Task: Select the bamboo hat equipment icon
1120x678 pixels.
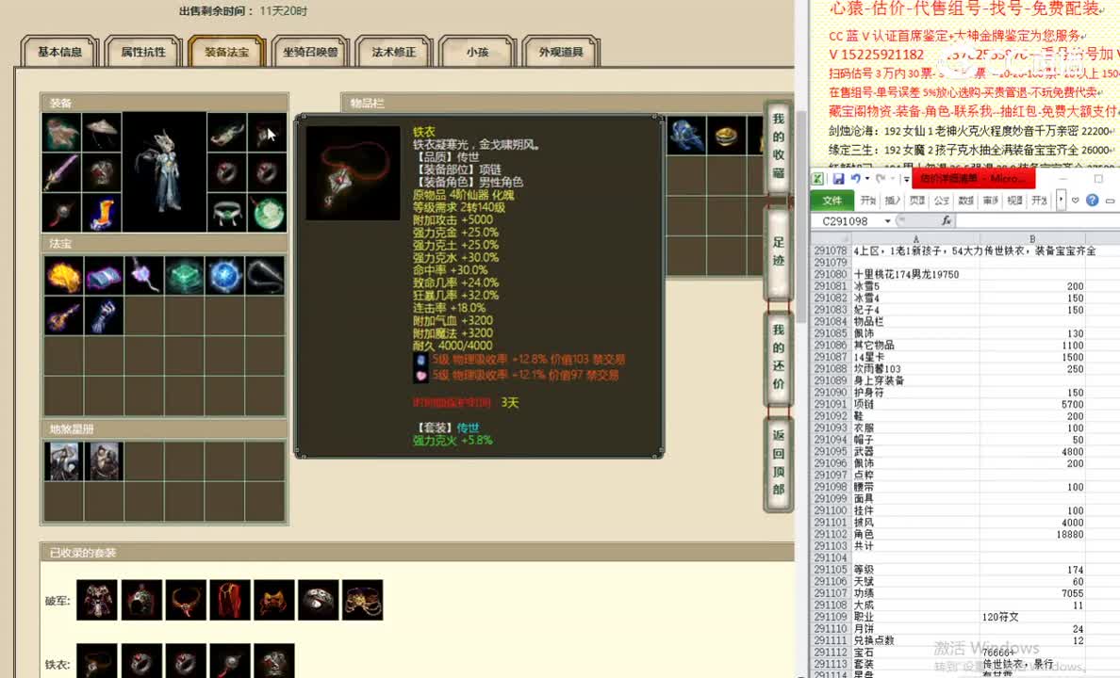Action: 102,132
